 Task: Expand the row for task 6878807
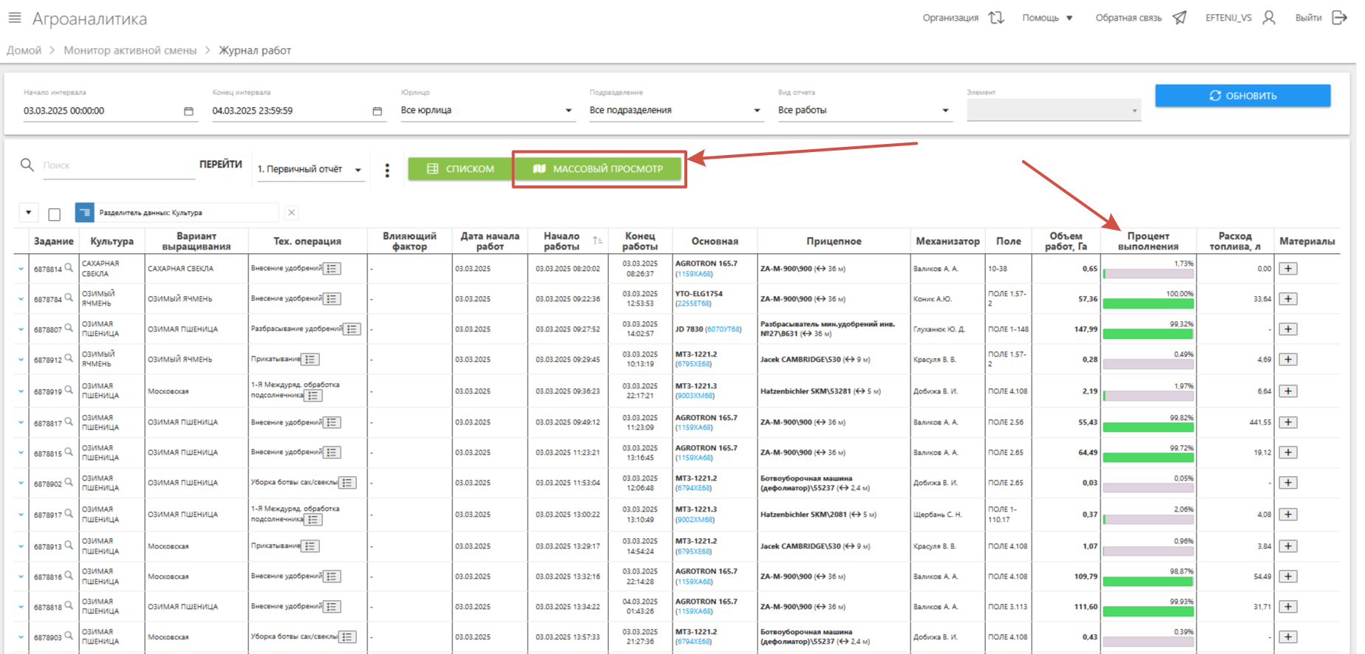click(21, 330)
